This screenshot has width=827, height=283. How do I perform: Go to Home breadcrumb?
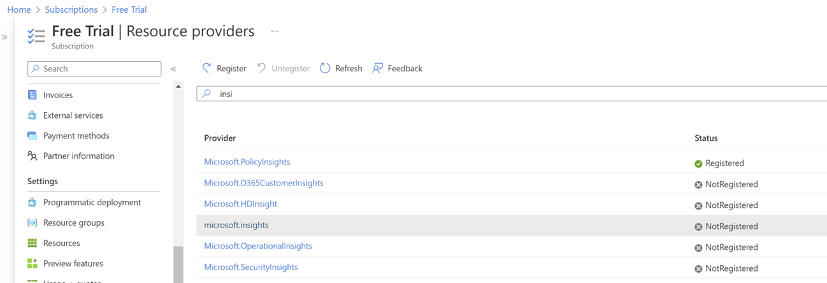(x=19, y=10)
